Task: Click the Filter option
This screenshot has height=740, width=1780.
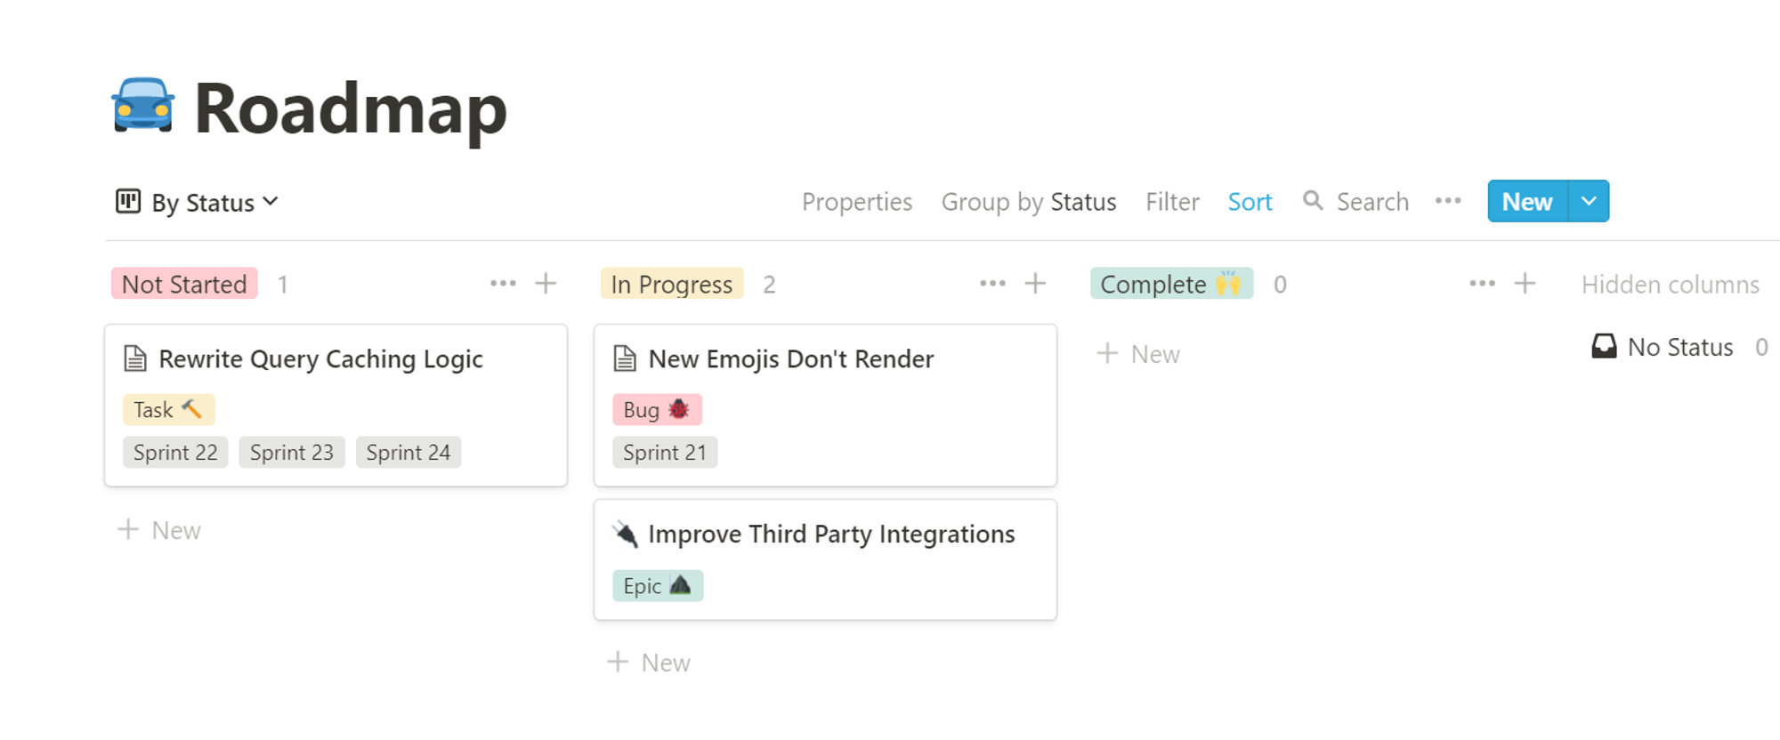Action: click(1172, 202)
